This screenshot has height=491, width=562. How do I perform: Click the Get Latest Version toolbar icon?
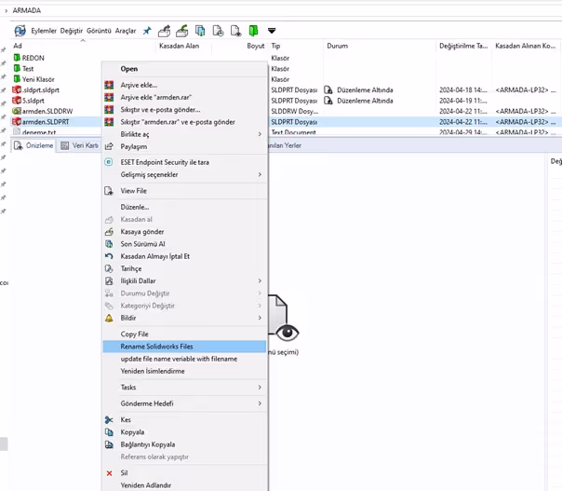coord(200,31)
